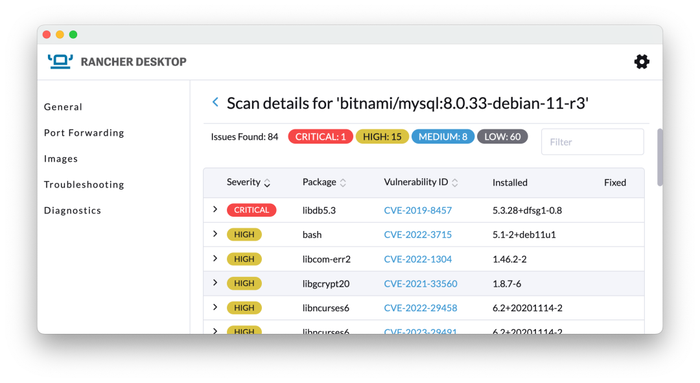Switch to the Images section

[x=61, y=159]
